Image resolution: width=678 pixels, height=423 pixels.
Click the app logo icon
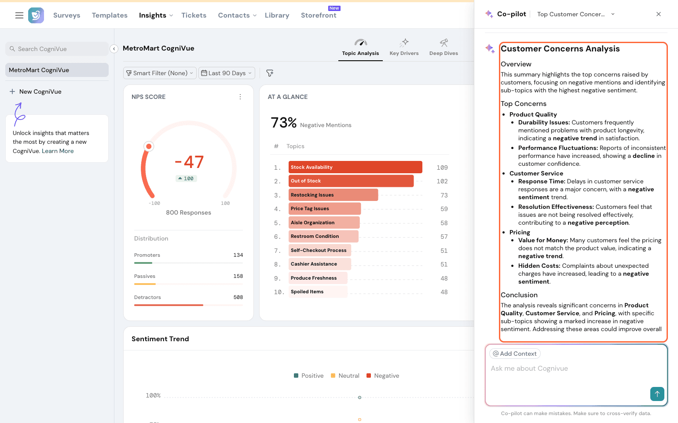tap(36, 15)
